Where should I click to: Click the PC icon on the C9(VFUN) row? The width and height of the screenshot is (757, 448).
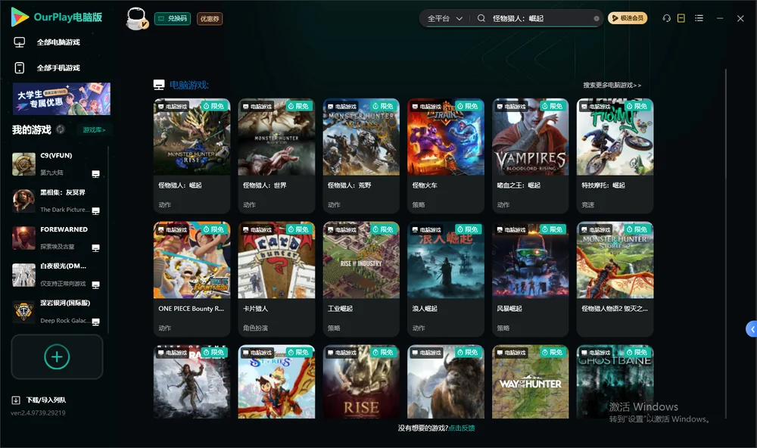tap(95, 174)
